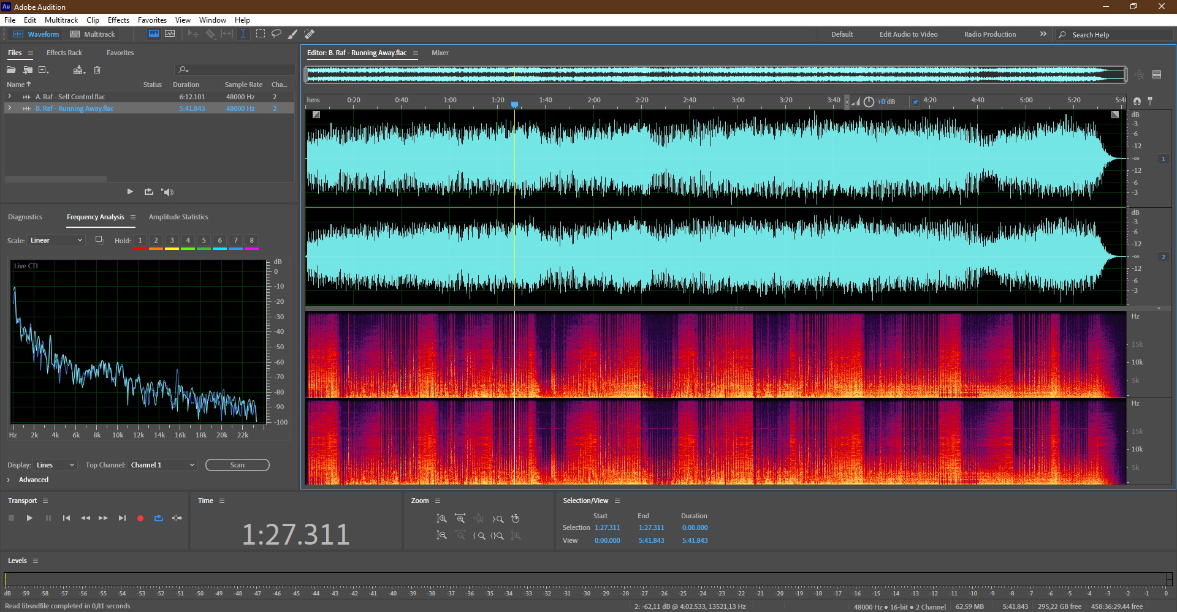Toggle channel 2 enable button

point(1164,257)
